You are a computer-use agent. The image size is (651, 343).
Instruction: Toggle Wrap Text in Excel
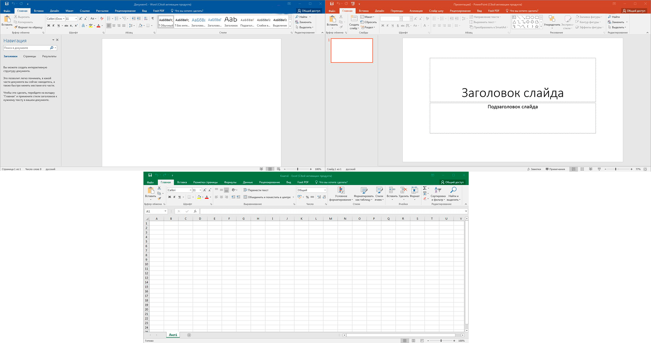(256, 190)
